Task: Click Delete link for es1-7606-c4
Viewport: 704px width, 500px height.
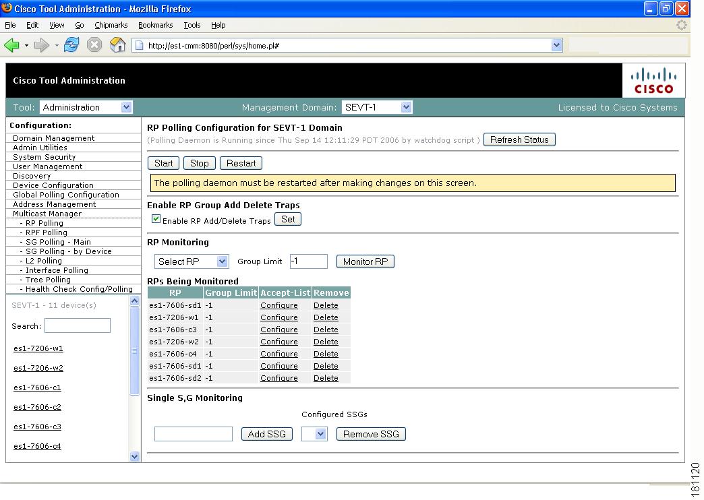Action: [x=326, y=354]
